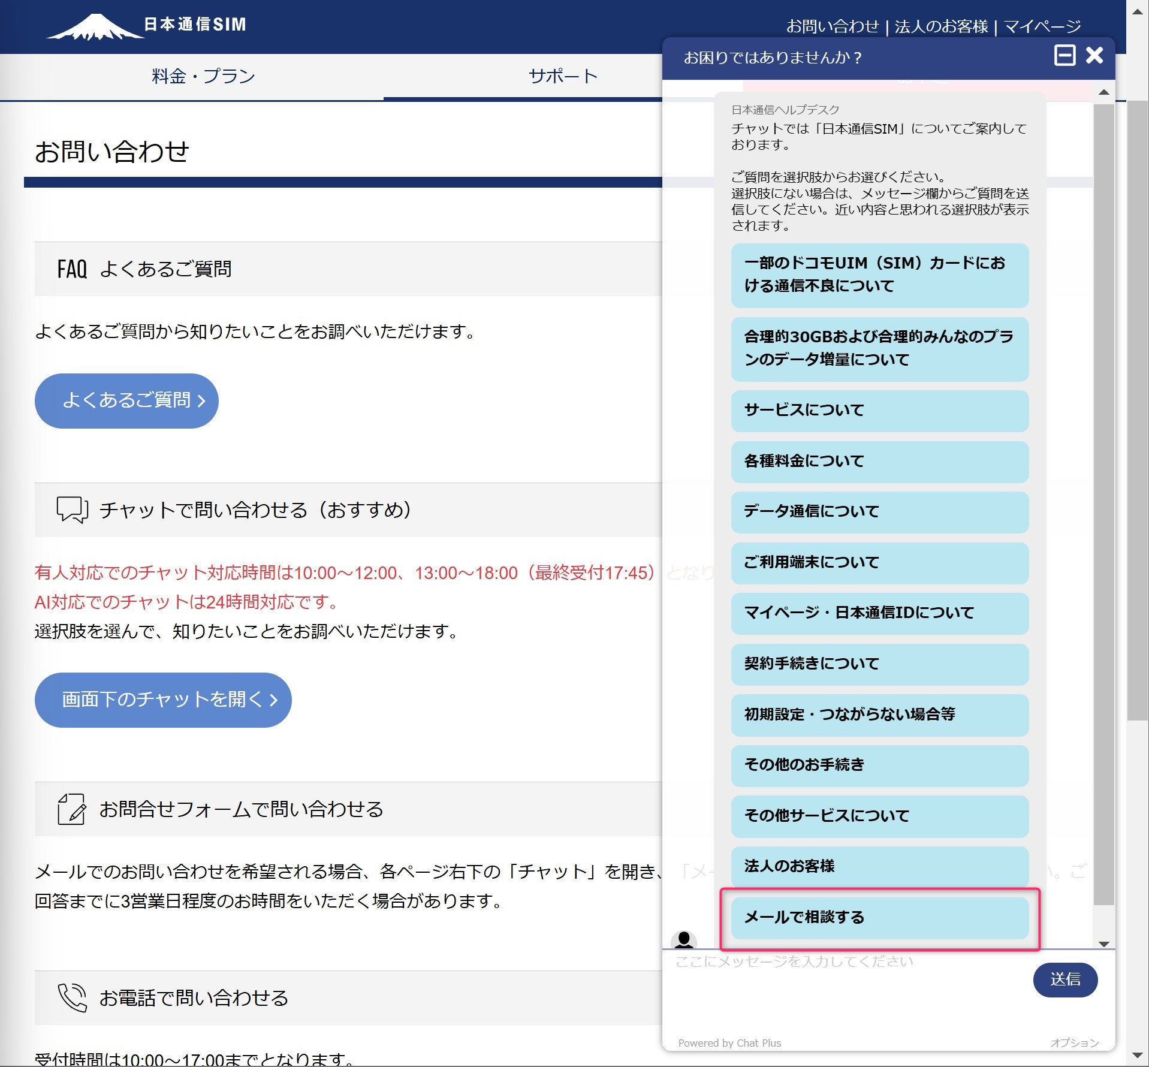Viewport: 1149px width, 1067px height.
Task: Select the サービスについて chat option
Action: click(880, 411)
